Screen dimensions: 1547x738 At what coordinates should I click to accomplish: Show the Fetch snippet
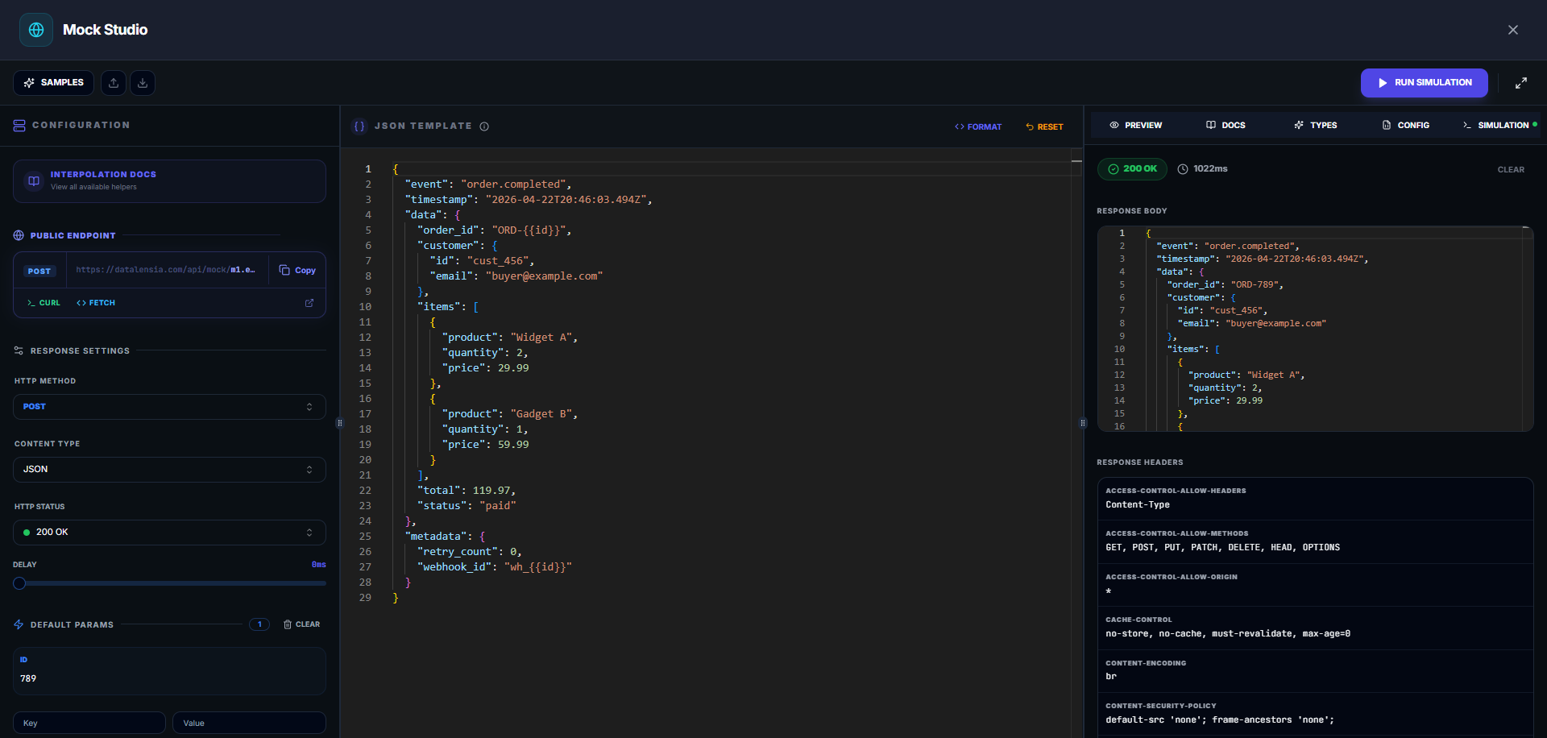[x=96, y=303]
